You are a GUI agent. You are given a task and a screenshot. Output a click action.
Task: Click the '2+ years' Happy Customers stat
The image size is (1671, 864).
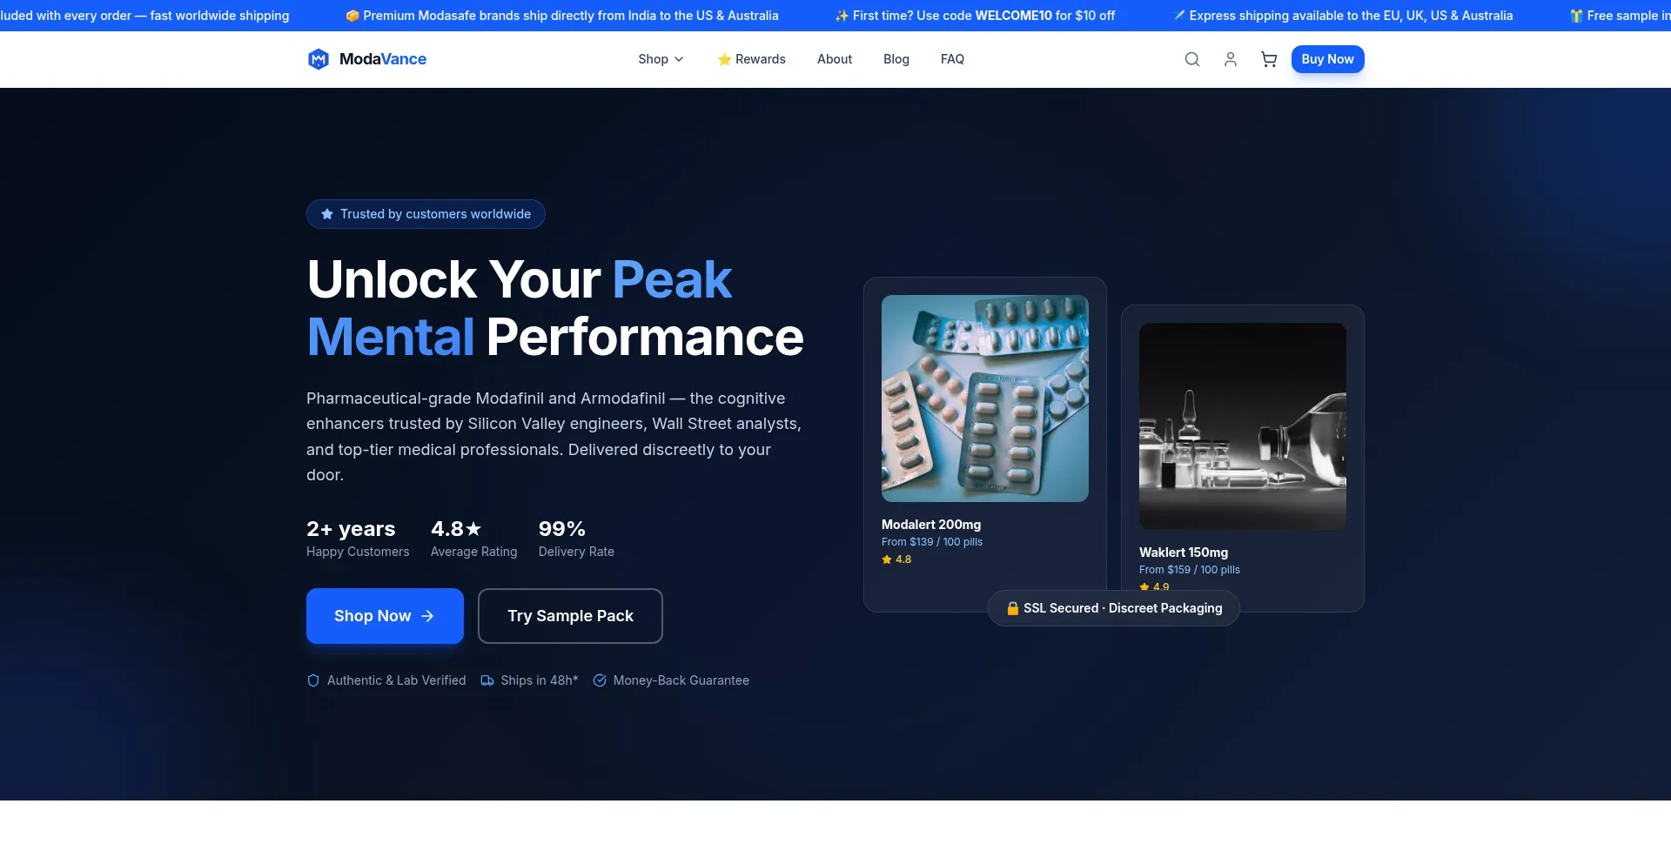click(358, 539)
